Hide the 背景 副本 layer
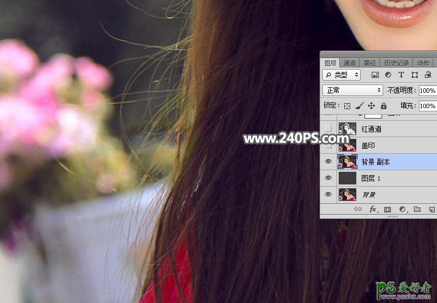 (328, 161)
